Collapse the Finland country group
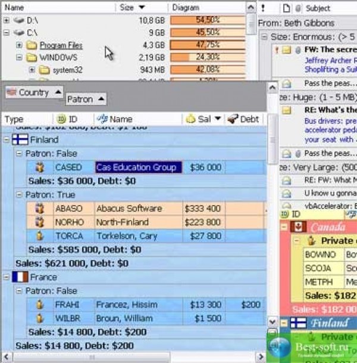The width and height of the screenshot is (357, 363). click(7, 139)
